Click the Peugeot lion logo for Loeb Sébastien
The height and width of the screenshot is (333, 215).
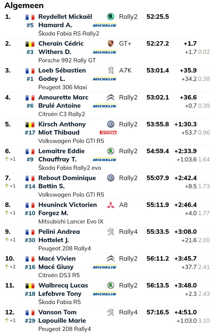[x=110, y=70]
